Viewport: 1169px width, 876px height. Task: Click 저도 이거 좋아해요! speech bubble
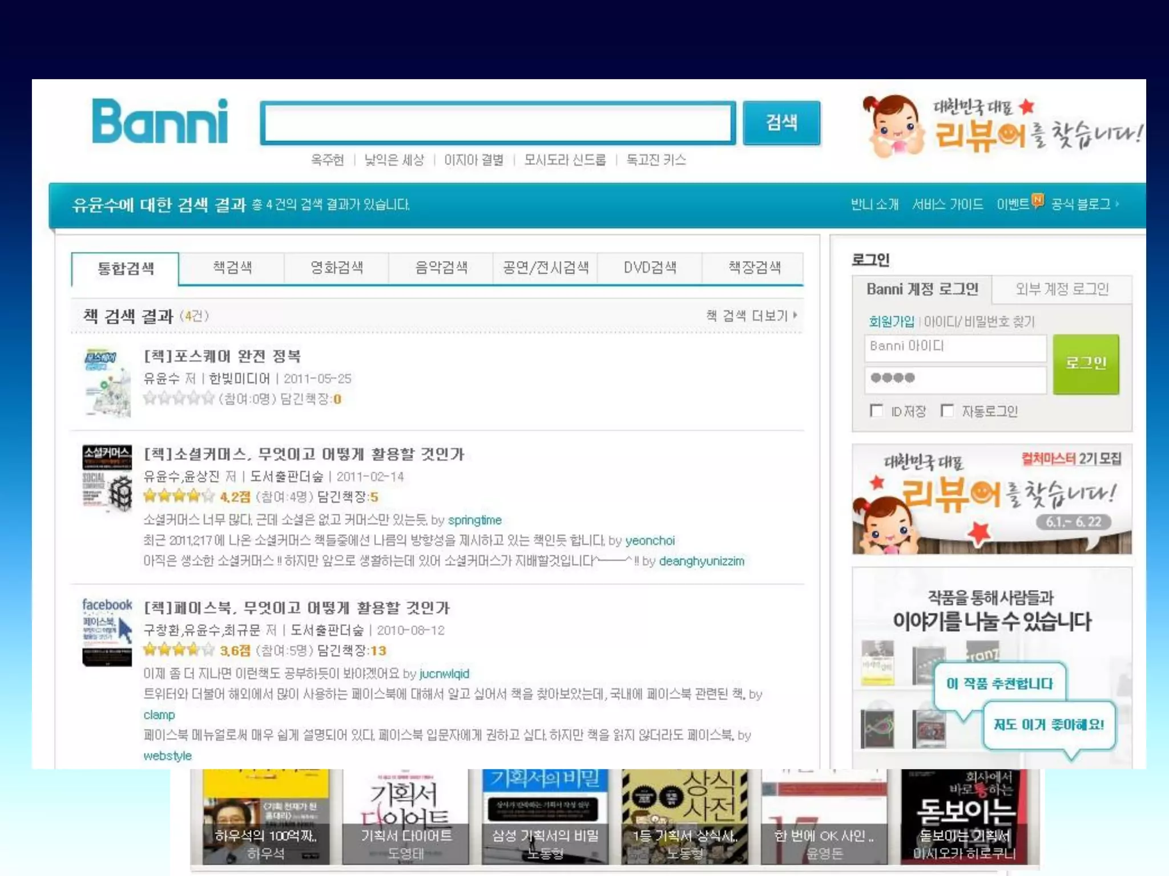pos(1049,725)
